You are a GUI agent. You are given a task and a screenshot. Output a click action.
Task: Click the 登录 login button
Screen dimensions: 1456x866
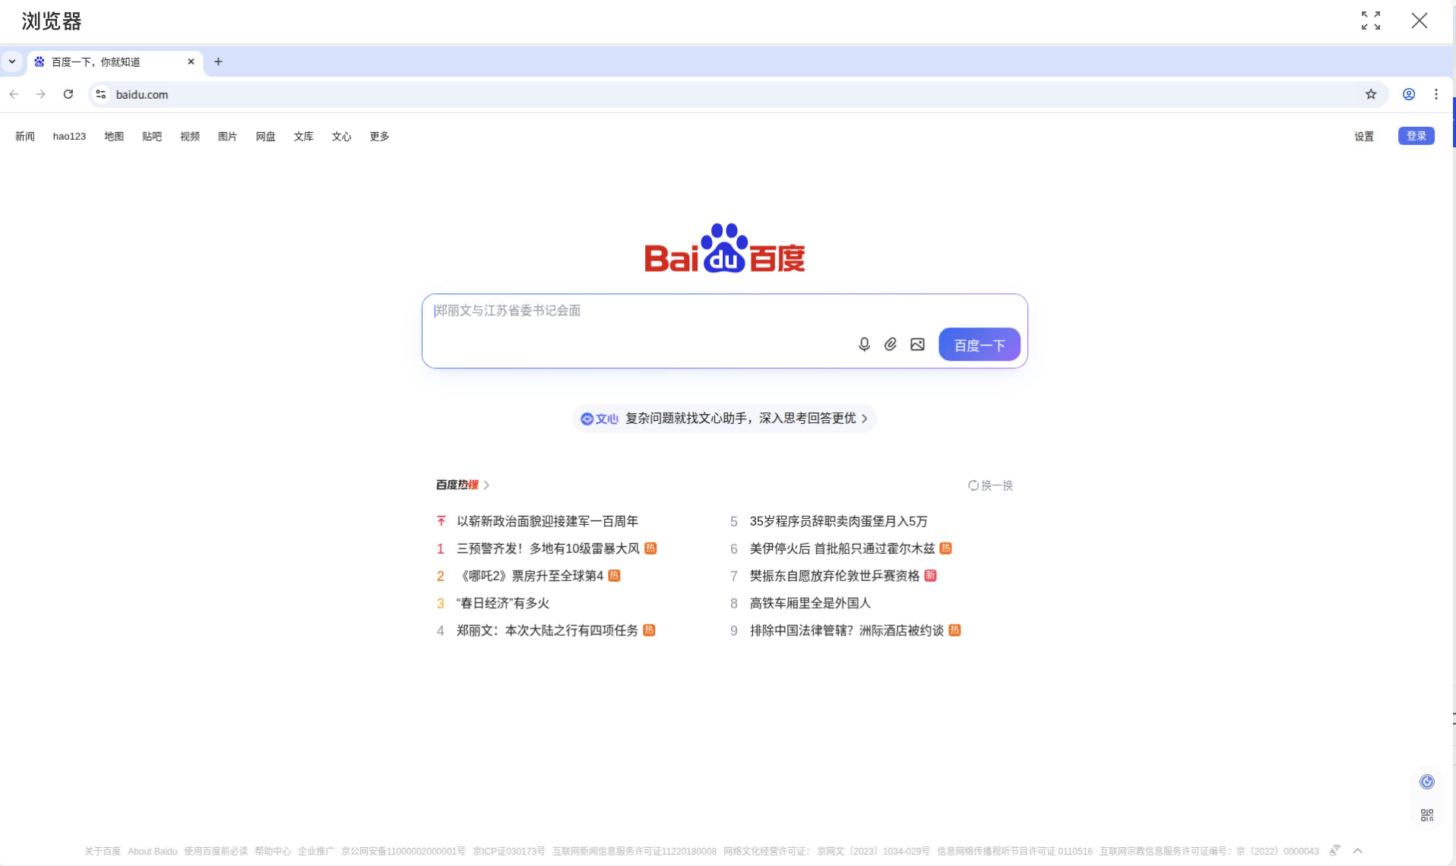click(x=1416, y=136)
